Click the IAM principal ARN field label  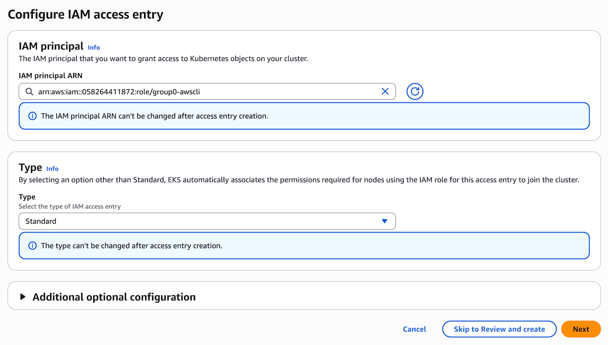pyautogui.click(x=51, y=75)
